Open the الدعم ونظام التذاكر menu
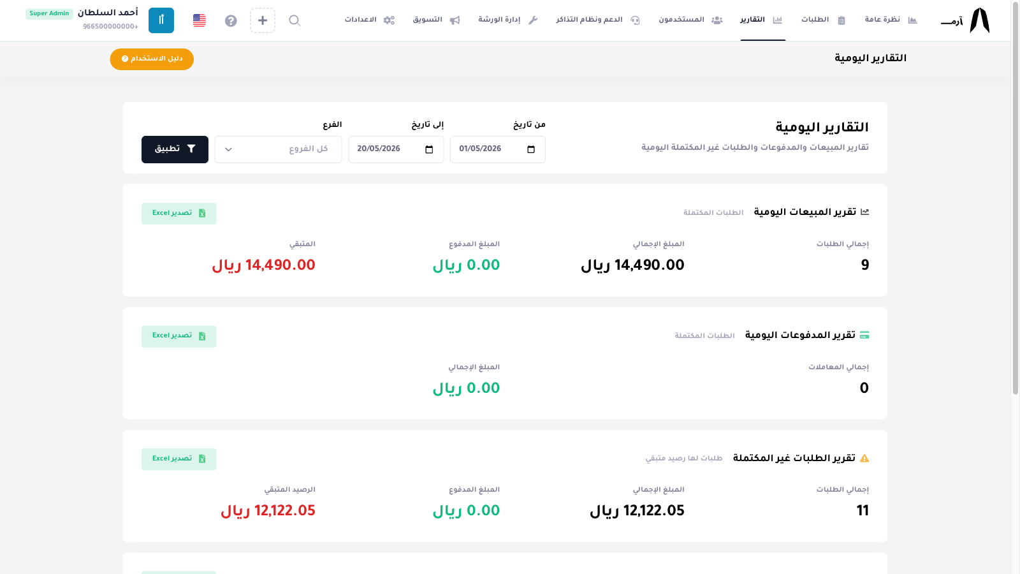 click(598, 20)
